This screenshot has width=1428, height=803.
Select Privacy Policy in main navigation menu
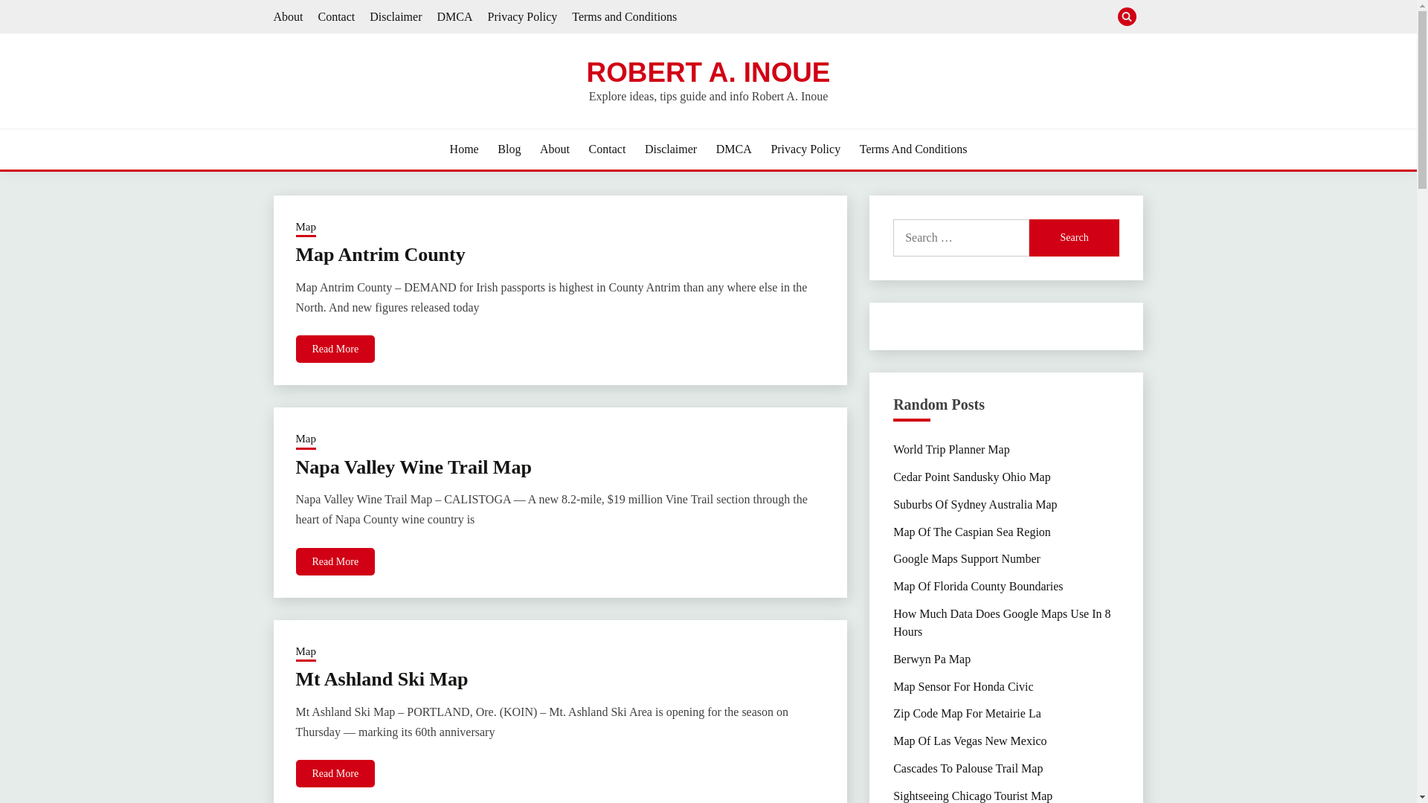[x=805, y=149]
